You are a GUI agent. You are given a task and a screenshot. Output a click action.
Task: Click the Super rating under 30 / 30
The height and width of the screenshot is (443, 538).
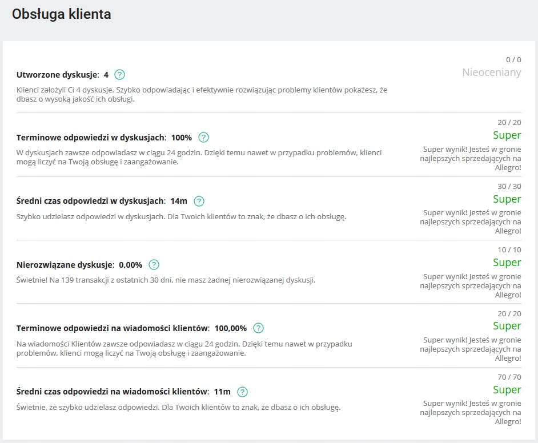[507, 199]
